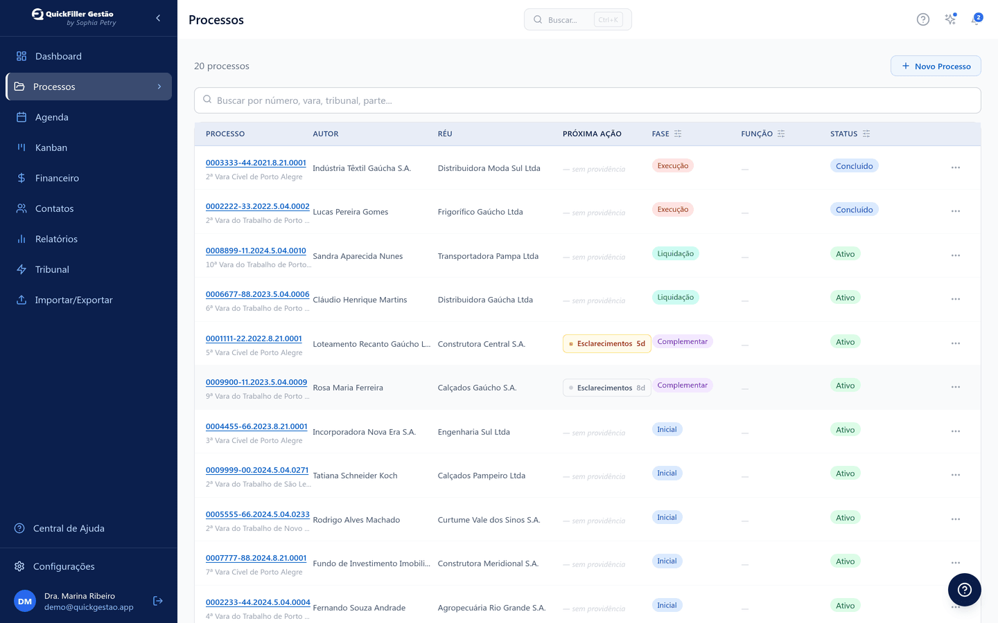Open the notifications bell
The height and width of the screenshot is (623, 998).
coord(977,19)
